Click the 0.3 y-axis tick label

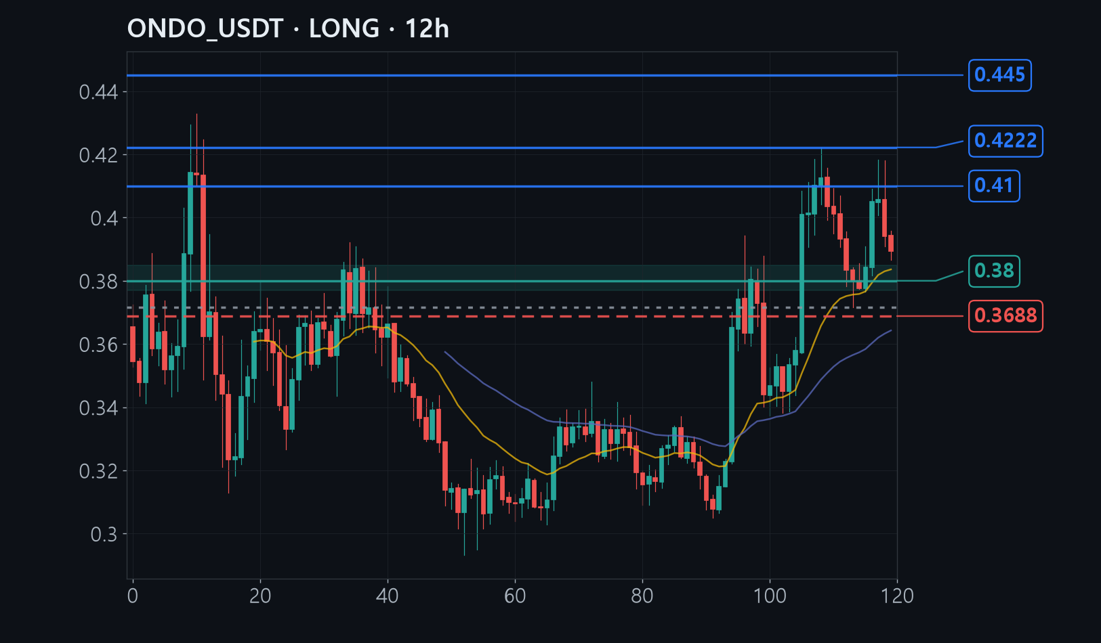point(104,535)
